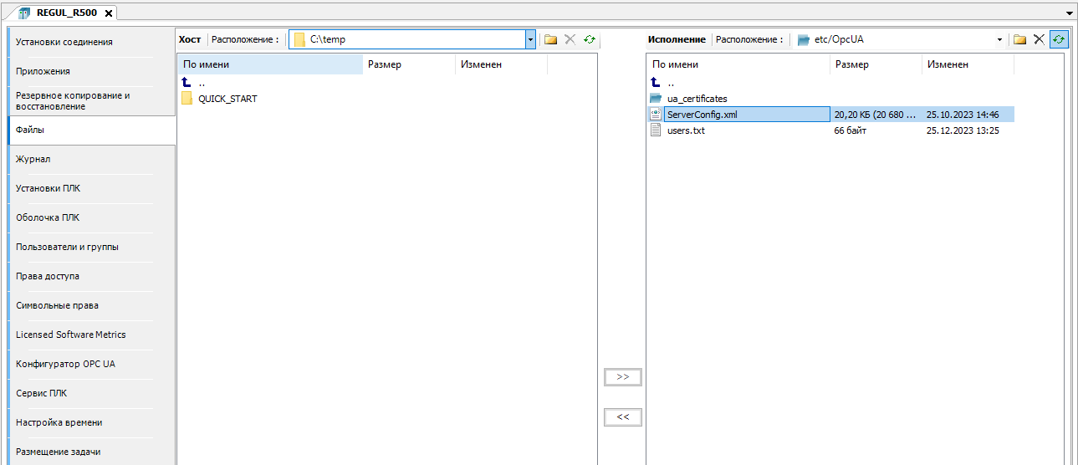1078x465 pixels.
Task: Go up one level in the host panel
Action: pyautogui.click(x=187, y=83)
